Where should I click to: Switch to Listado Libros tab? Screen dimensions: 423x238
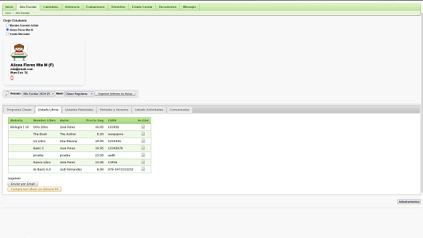point(48,110)
